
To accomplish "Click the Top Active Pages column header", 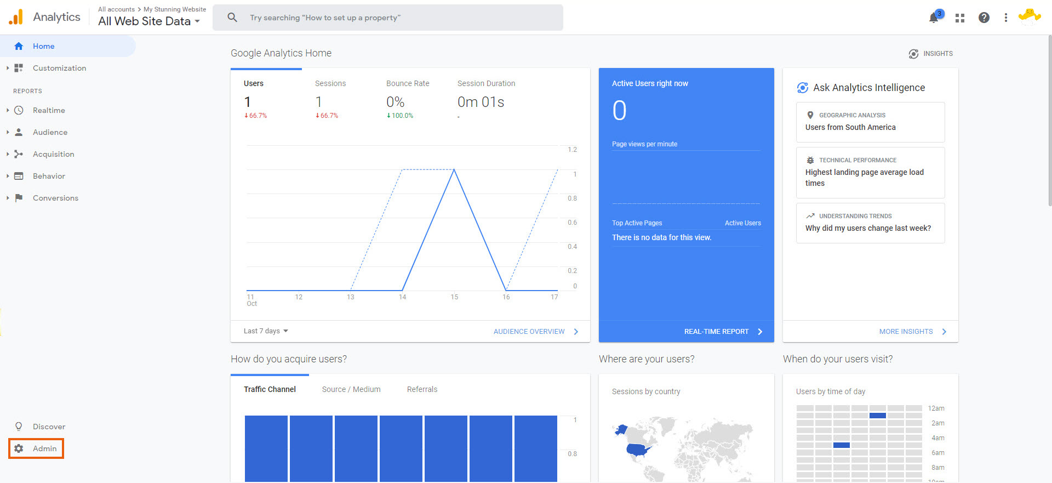I will point(637,223).
